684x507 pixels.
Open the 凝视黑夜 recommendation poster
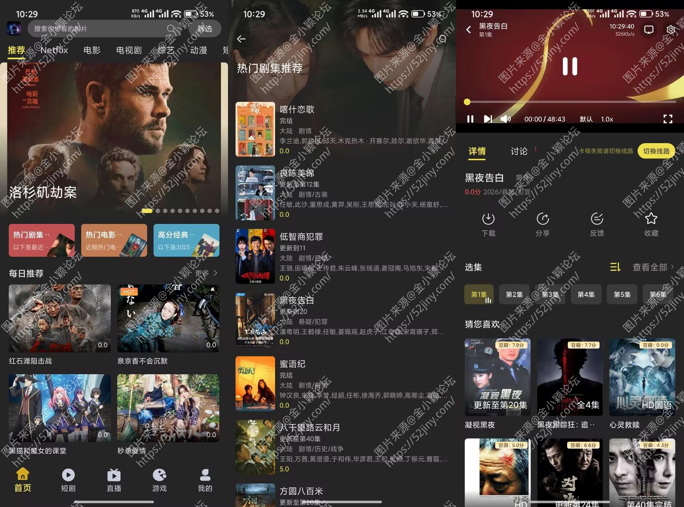click(498, 377)
